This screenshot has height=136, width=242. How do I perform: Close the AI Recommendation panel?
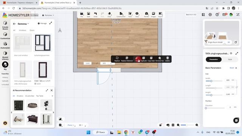pos(51,90)
